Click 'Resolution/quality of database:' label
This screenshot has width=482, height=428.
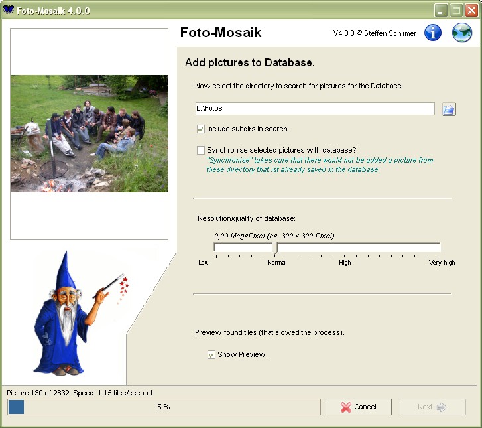coord(247,218)
